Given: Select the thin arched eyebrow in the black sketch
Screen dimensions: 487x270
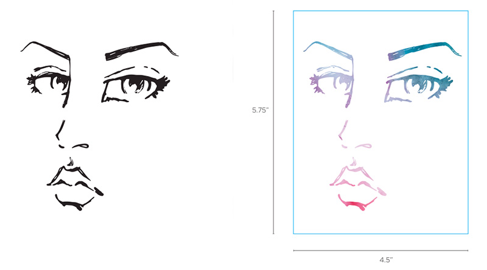Looking at the screenshot, I should (46, 50).
